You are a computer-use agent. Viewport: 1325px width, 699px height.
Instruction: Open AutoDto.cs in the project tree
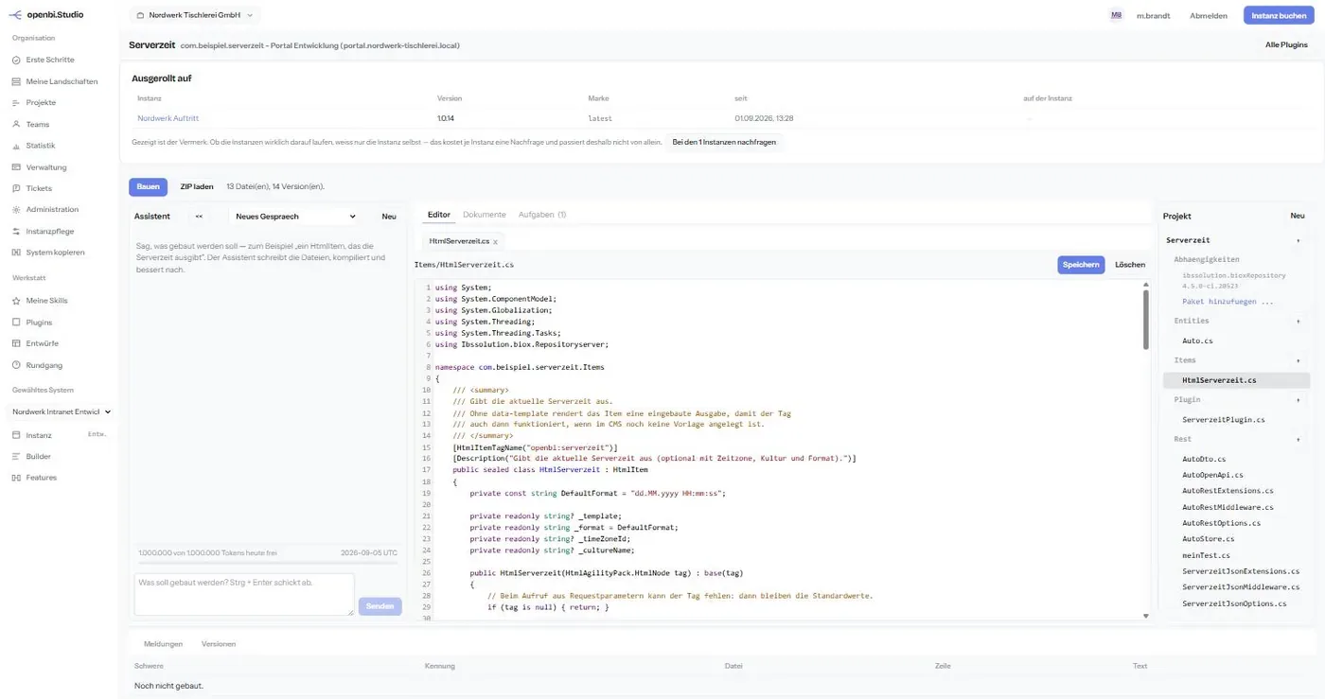click(1204, 459)
